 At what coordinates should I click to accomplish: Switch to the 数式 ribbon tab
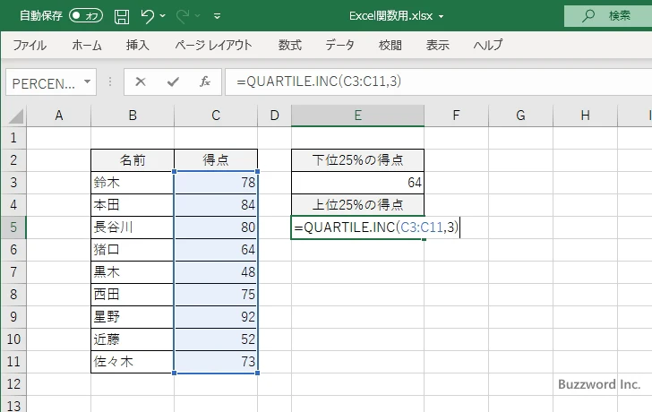290,45
